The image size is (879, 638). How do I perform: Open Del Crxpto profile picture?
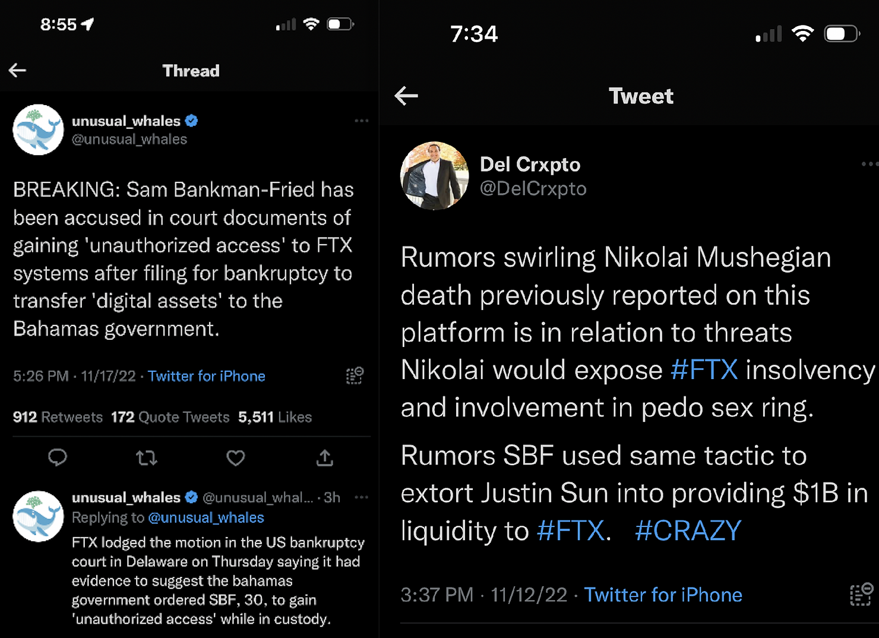click(x=435, y=176)
